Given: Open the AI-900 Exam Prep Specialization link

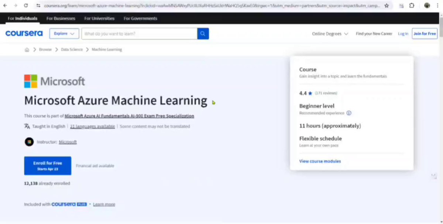Looking at the screenshot, I should pyautogui.click(x=129, y=116).
